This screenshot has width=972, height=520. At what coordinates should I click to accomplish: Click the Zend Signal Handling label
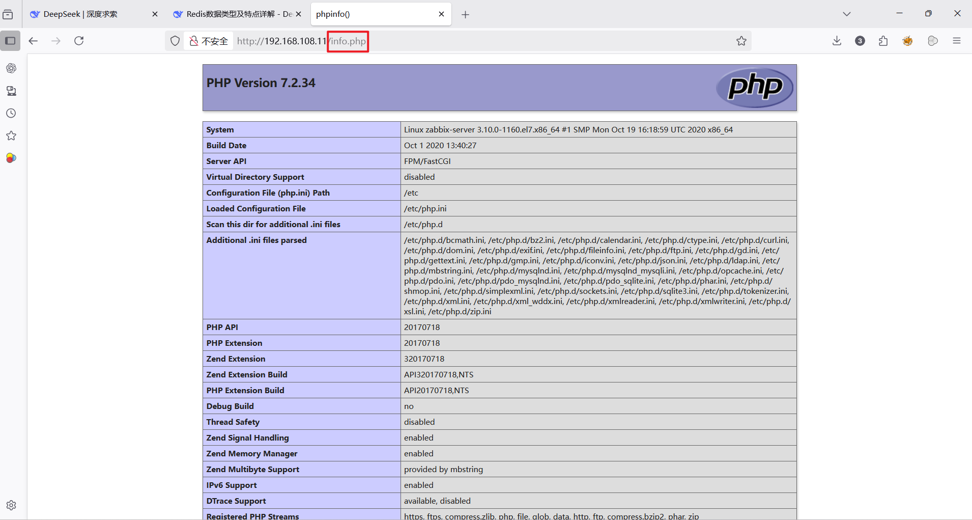247,438
